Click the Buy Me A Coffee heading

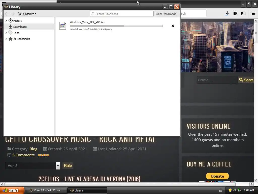click(209, 164)
